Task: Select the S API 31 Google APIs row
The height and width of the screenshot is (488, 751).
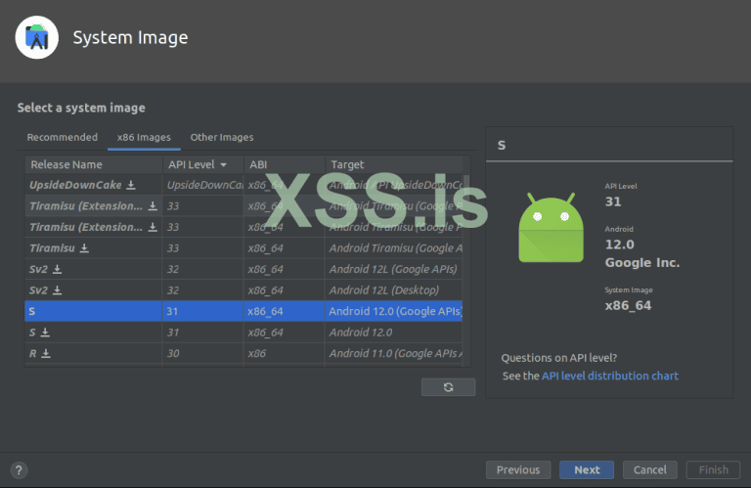Action: 244,311
